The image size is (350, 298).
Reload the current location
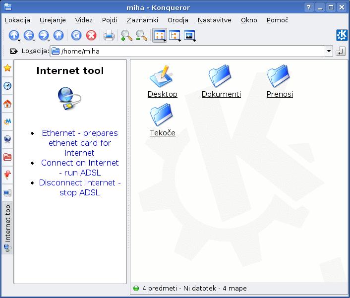(x=76, y=35)
